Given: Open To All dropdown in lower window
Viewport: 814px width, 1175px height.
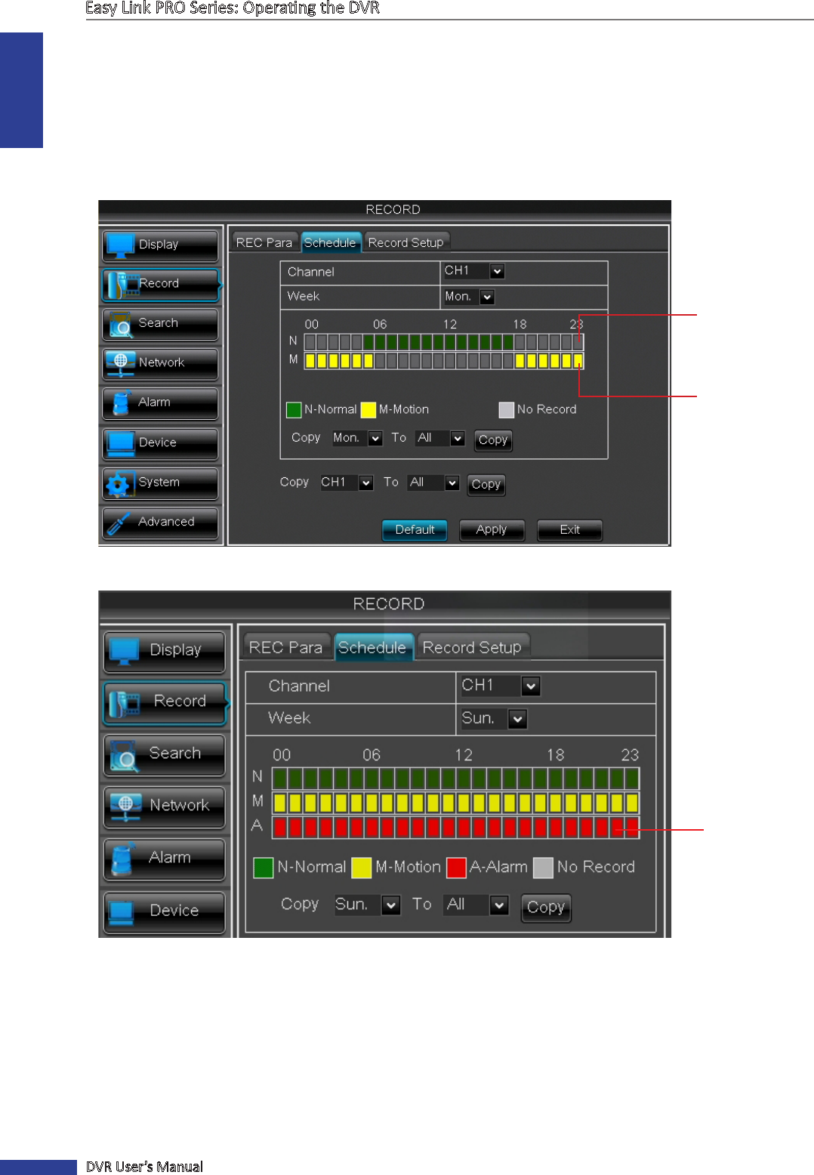Looking at the screenshot, I should (477, 905).
